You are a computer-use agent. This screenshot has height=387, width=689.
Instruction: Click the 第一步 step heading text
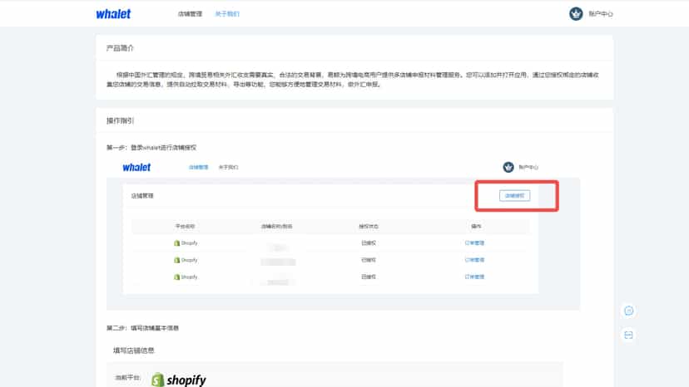[151, 148]
